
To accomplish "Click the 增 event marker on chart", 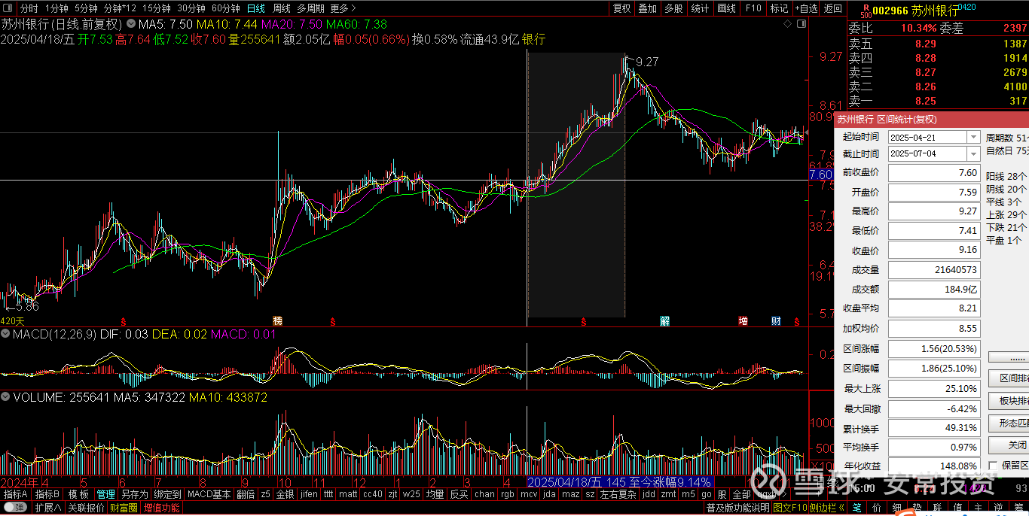I will [744, 321].
